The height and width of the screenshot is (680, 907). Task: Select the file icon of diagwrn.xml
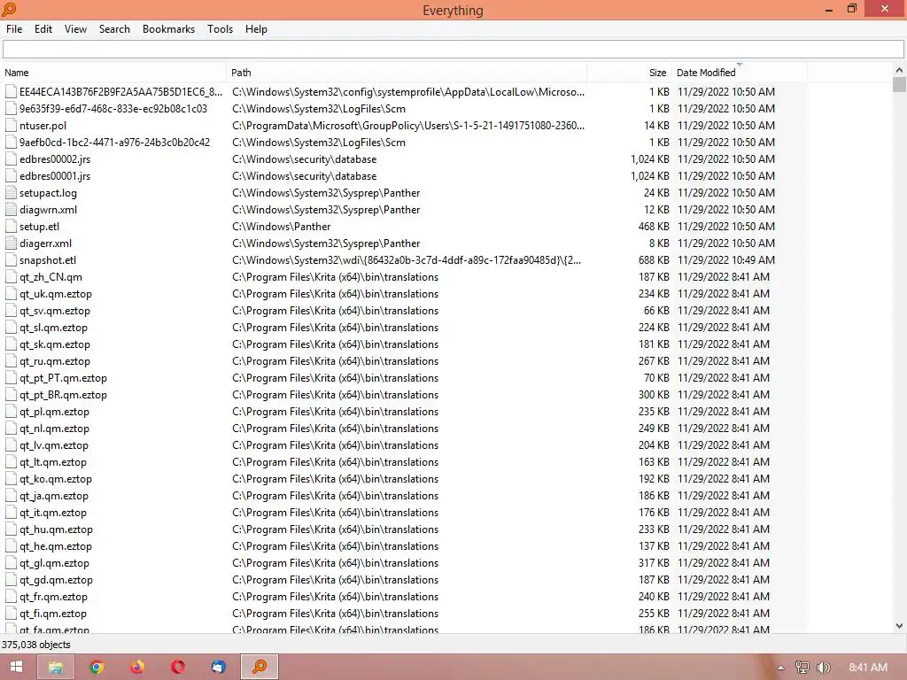(11, 209)
